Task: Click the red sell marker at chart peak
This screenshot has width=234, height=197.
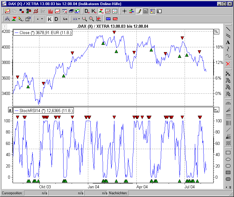Action: [x=114, y=32]
